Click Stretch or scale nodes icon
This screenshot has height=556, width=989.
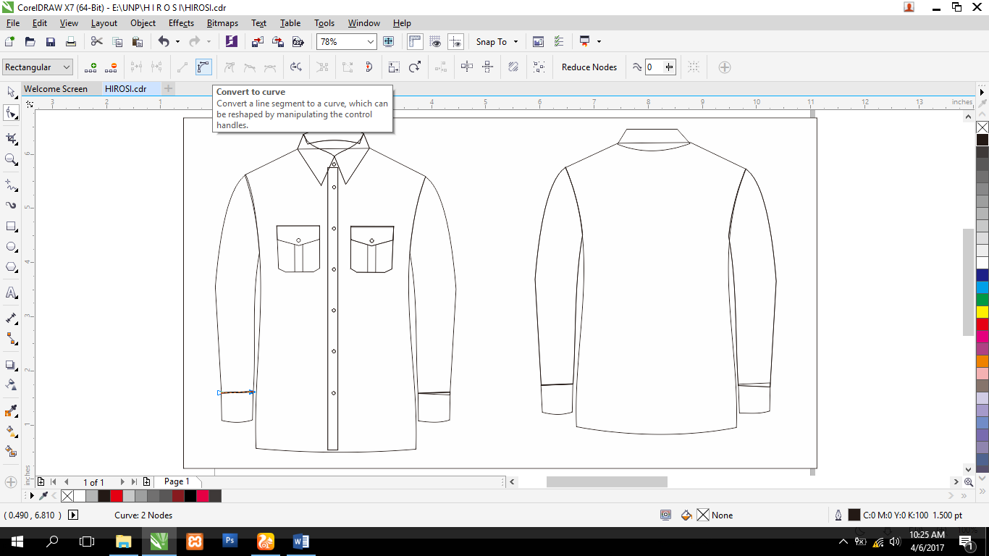[x=394, y=67]
